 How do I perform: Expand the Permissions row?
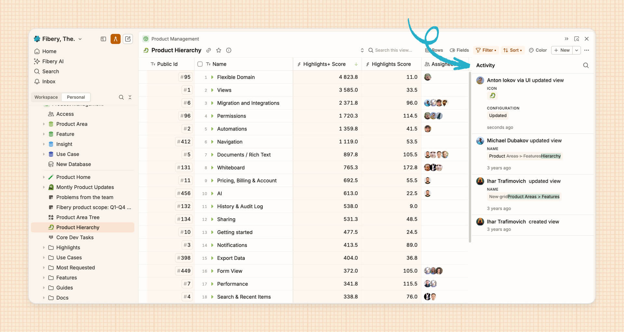[x=212, y=116]
